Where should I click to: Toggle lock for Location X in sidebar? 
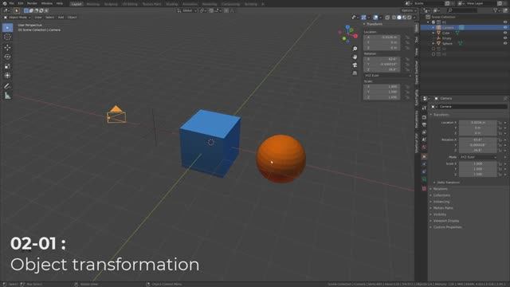pos(407,37)
